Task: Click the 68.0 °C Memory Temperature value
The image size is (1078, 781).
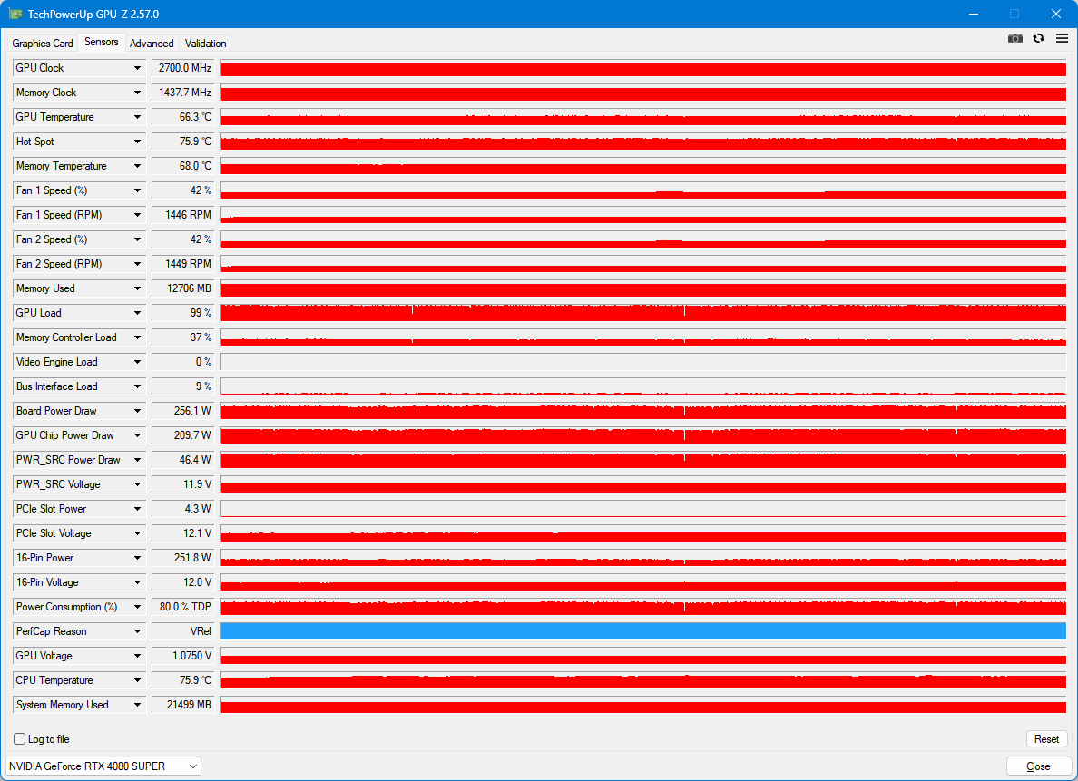Action: click(x=183, y=166)
